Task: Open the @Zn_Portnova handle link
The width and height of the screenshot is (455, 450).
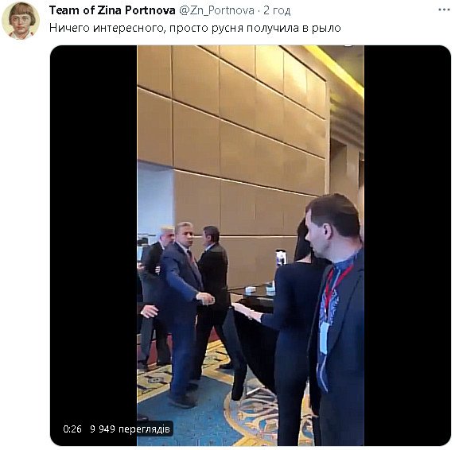Action: (216, 10)
